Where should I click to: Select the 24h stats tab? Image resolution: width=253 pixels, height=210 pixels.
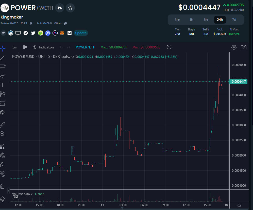coord(220,20)
